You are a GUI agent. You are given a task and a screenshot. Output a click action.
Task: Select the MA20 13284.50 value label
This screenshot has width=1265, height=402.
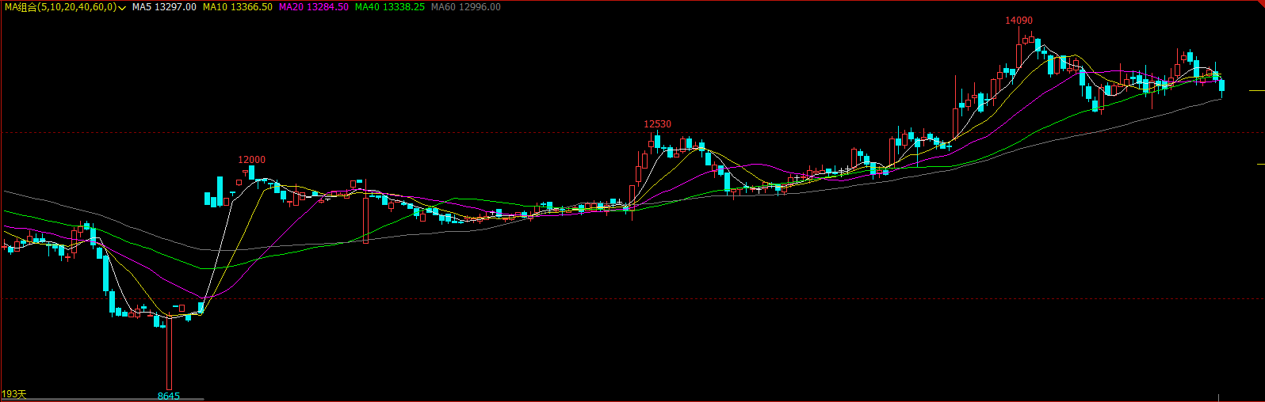click(314, 7)
